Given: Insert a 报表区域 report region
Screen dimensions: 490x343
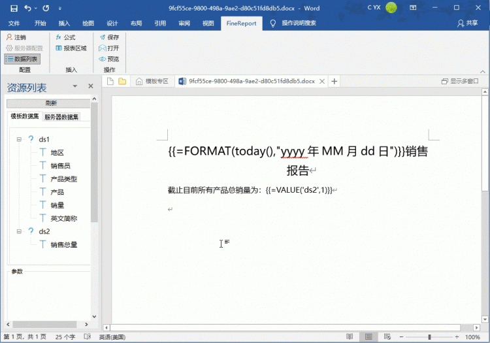Looking at the screenshot, I should (x=71, y=48).
